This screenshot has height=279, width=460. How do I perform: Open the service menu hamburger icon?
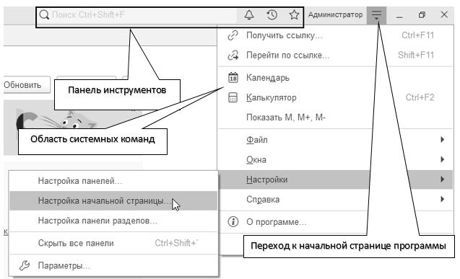pyautogui.click(x=376, y=15)
